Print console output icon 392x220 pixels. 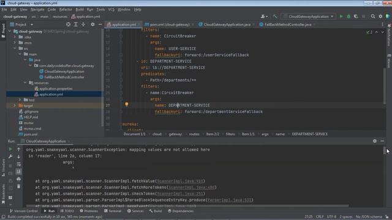(18, 179)
